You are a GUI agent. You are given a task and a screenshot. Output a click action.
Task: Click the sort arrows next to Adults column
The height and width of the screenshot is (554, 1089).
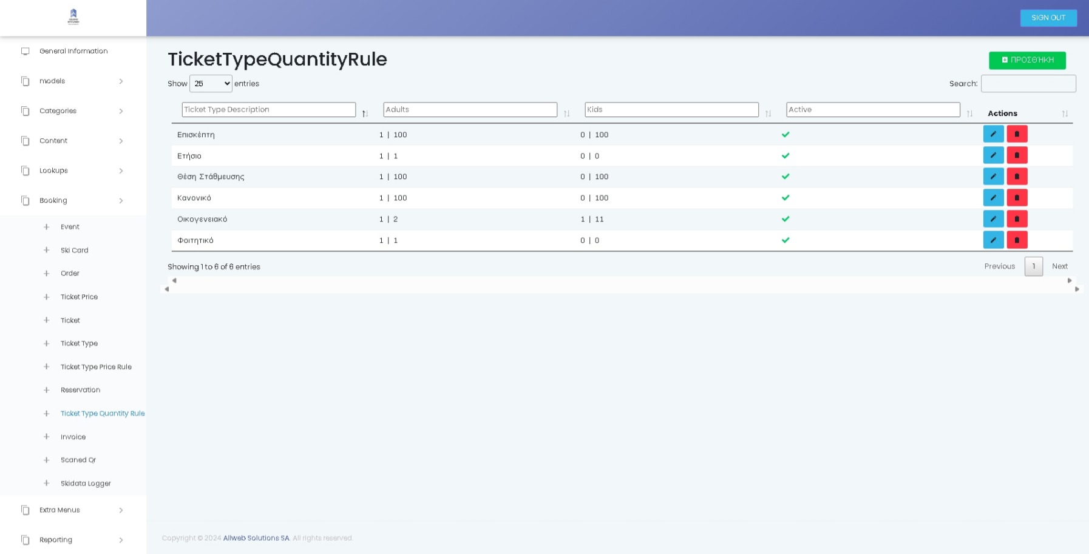click(x=566, y=113)
